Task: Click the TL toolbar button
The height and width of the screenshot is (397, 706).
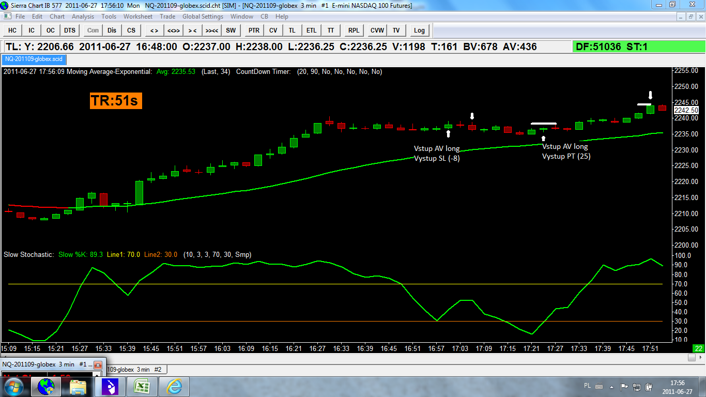Action: (293, 30)
